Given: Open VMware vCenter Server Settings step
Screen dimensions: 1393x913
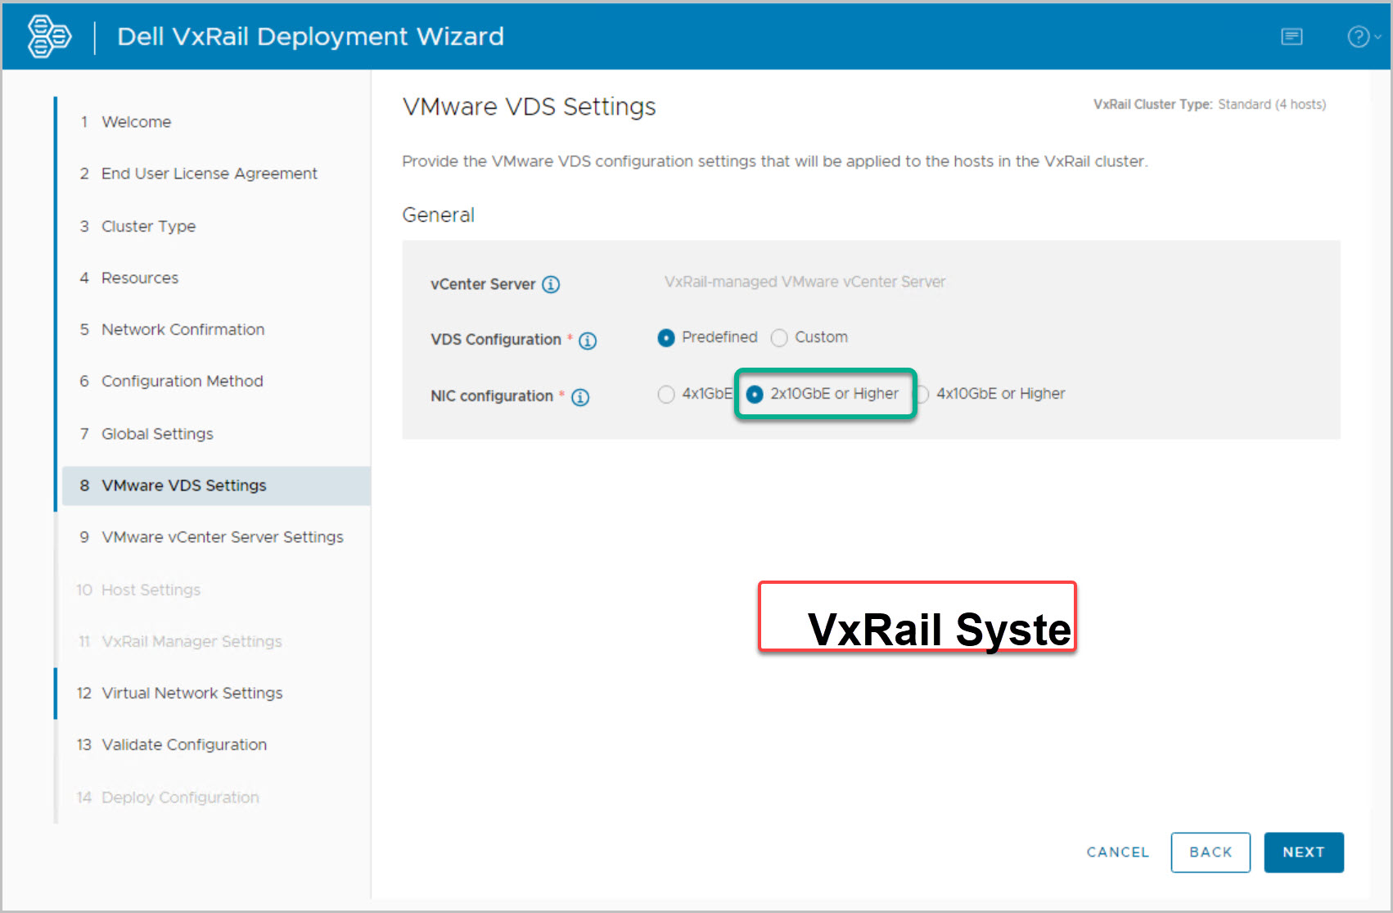Looking at the screenshot, I should click(222, 537).
